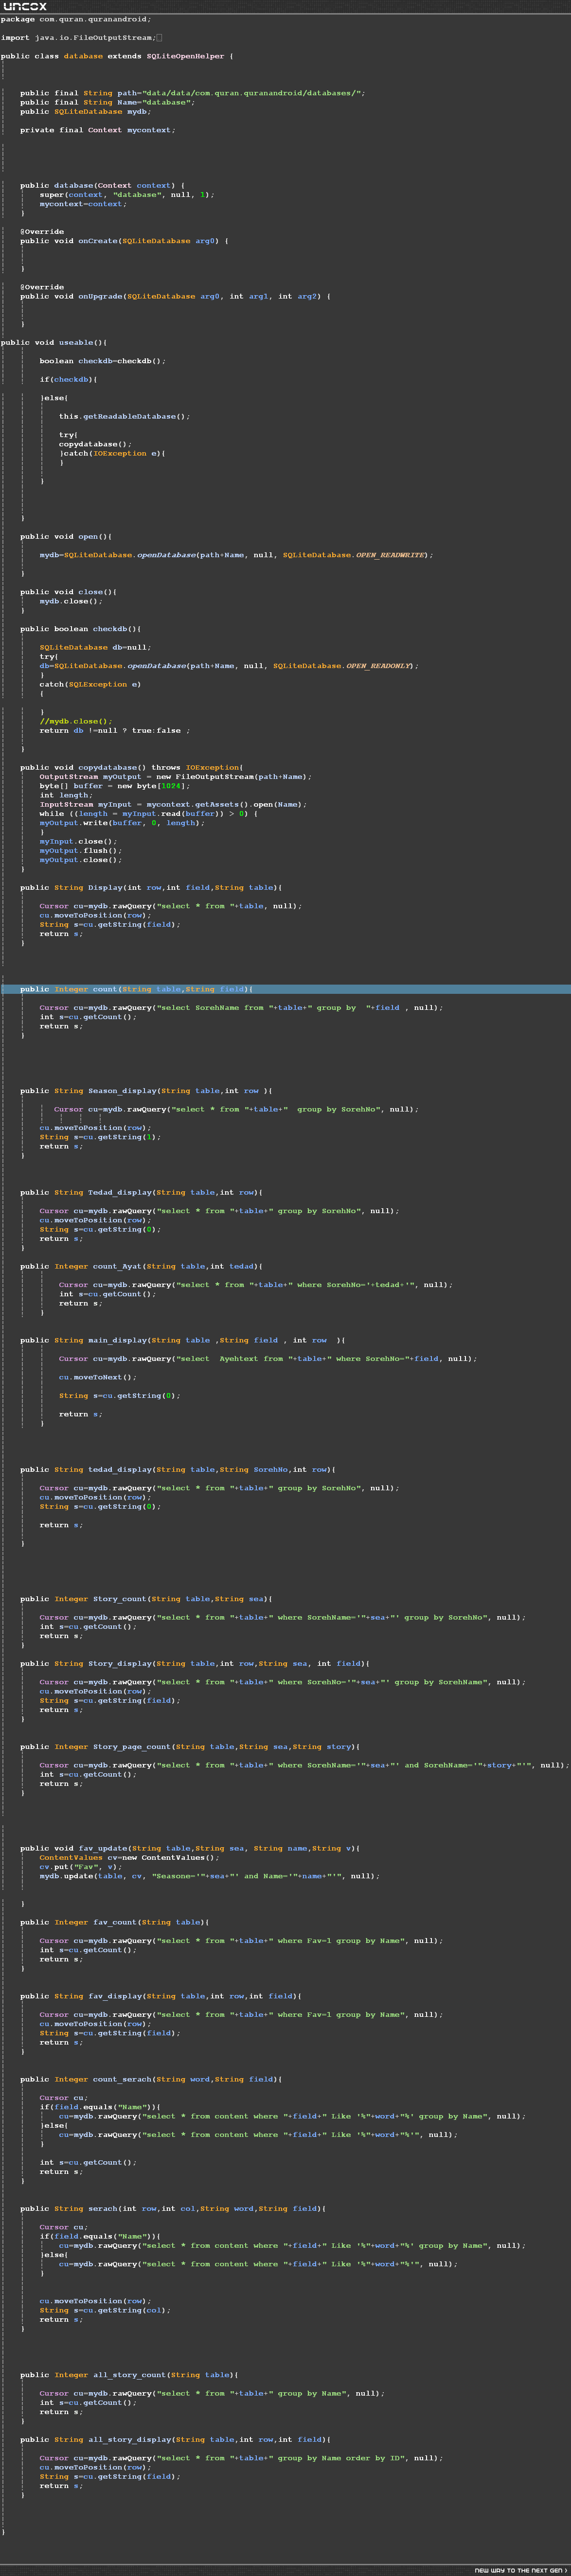Click the 'public void close(){' line

pyautogui.click(x=68, y=592)
